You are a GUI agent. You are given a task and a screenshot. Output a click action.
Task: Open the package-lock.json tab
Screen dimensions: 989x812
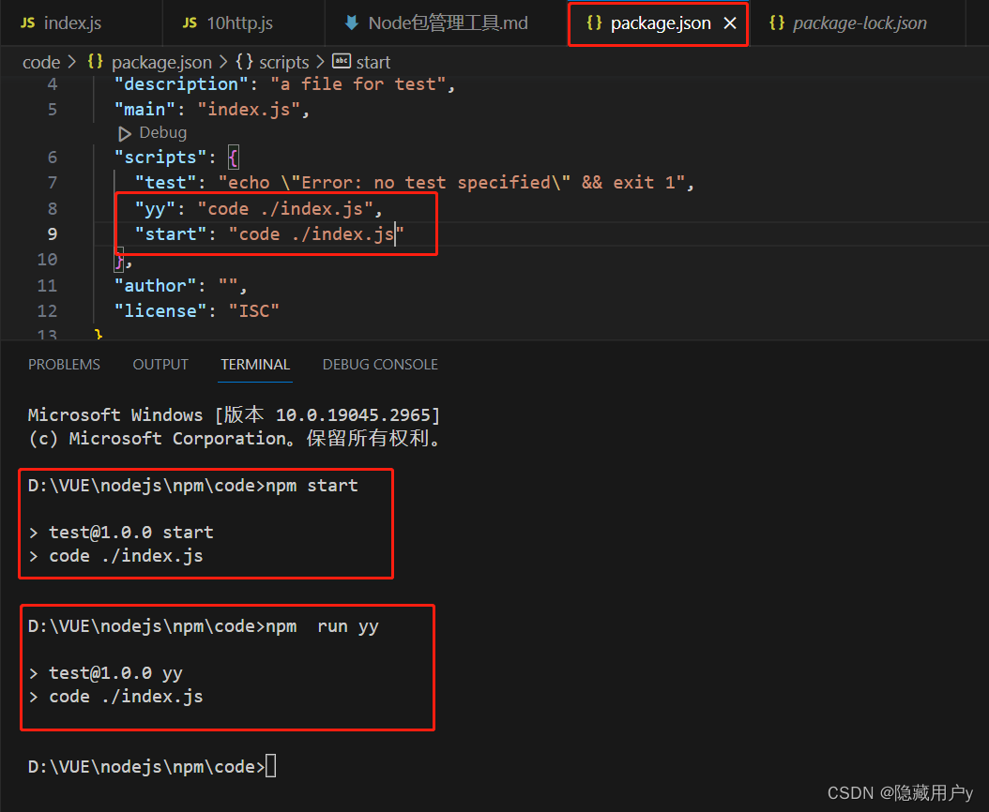[860, 23]
